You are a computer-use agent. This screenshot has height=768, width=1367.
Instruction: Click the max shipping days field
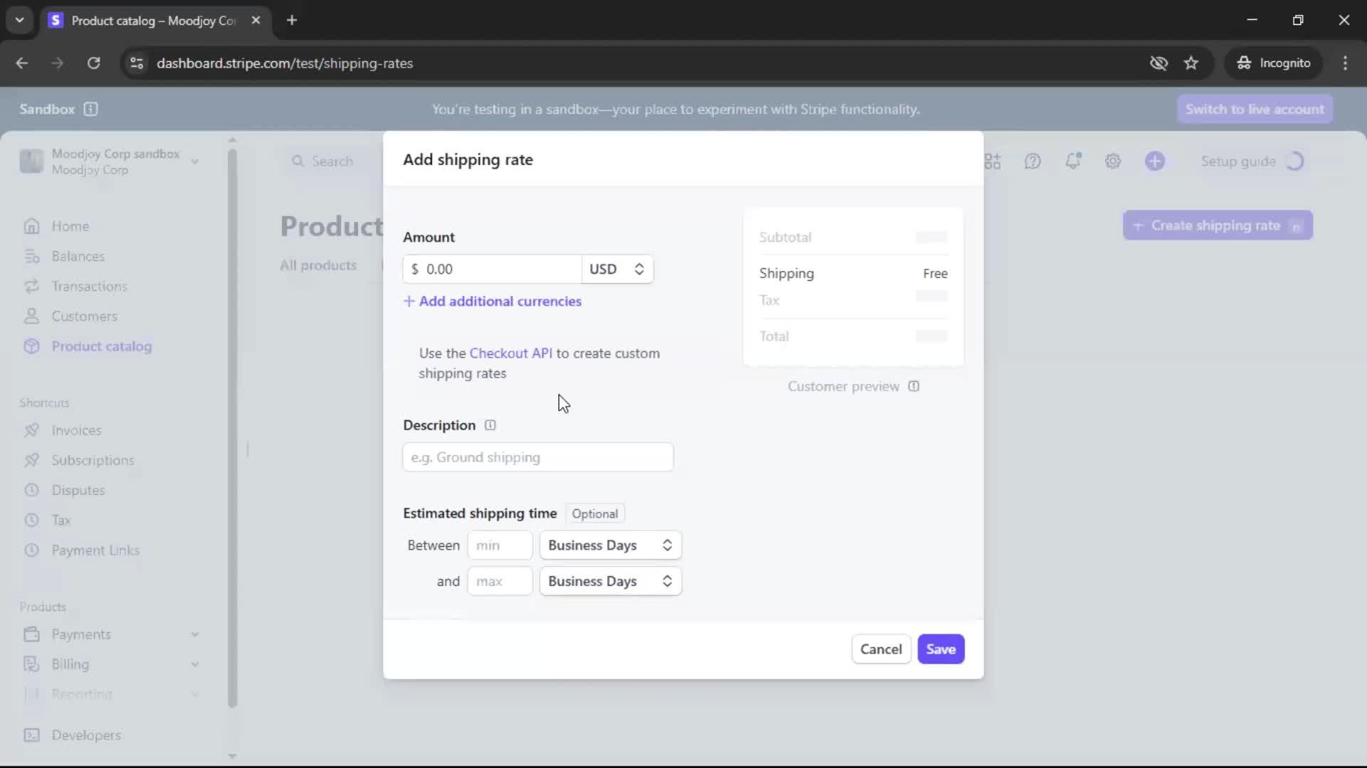click(x=500, y=581)
